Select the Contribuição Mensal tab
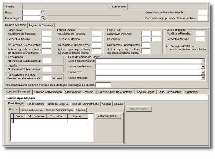Screen dimensions: 215x159 pos(18,91)
